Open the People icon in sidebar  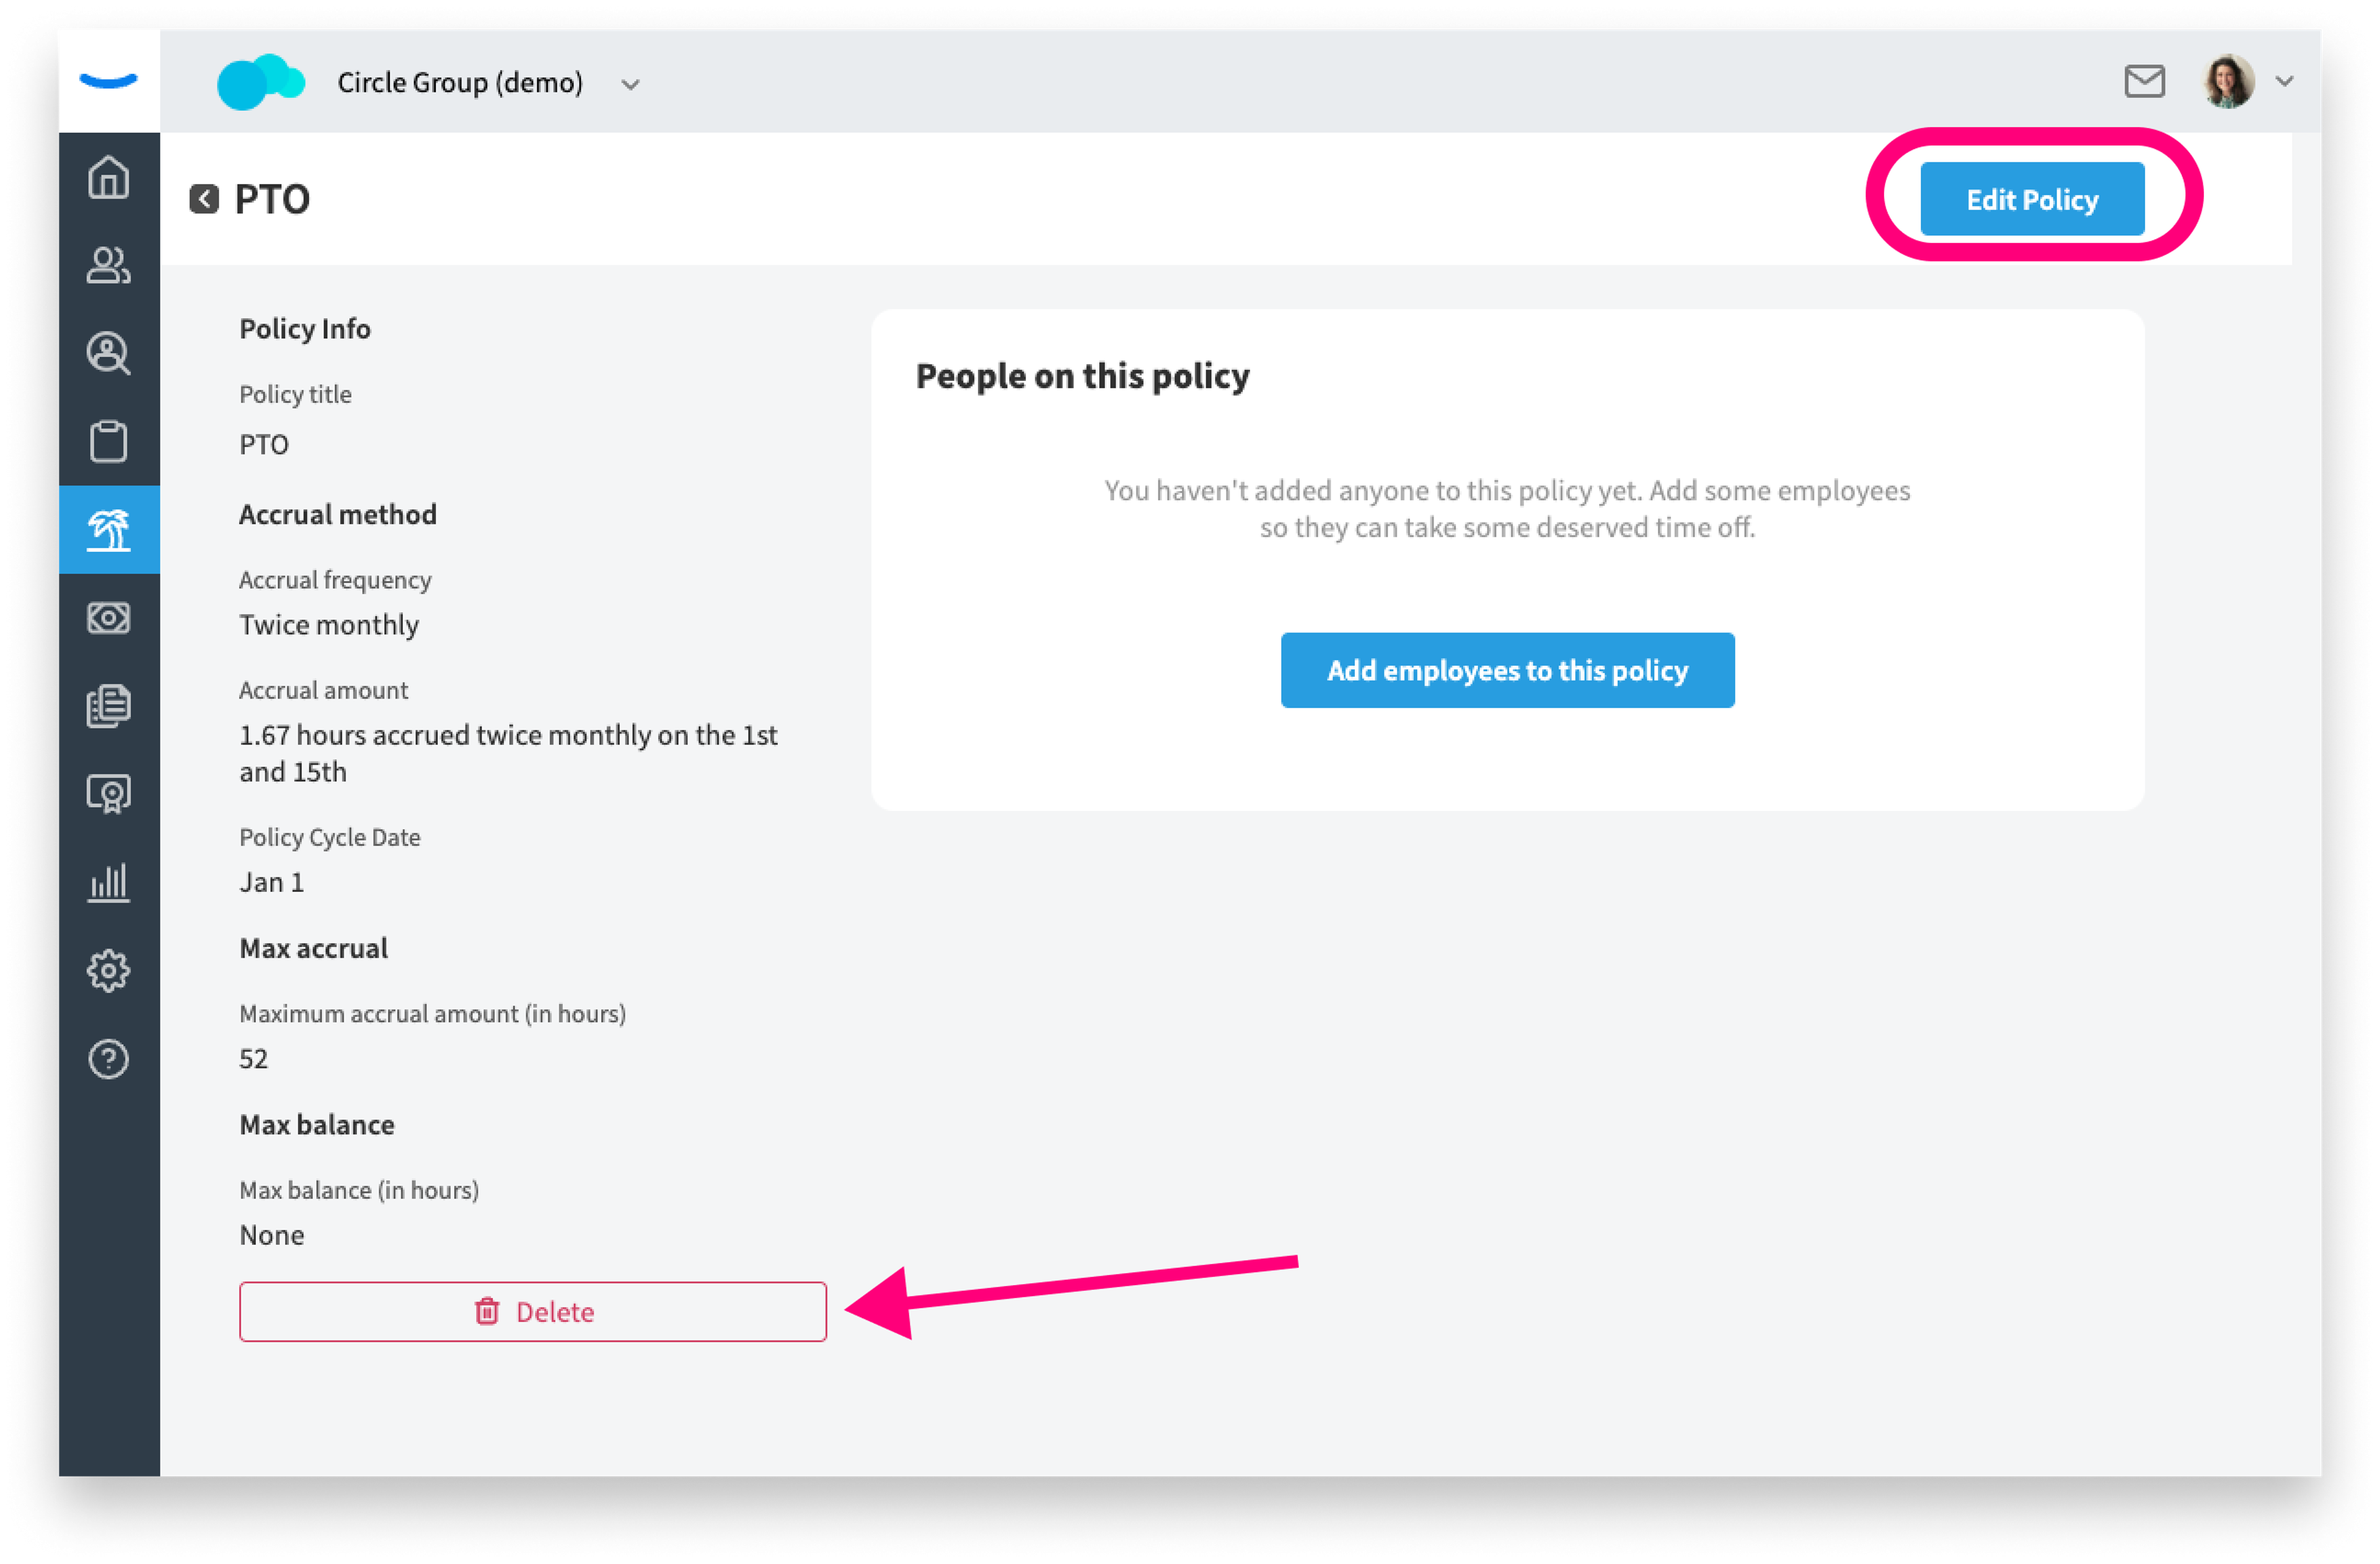tap(108, 266)
